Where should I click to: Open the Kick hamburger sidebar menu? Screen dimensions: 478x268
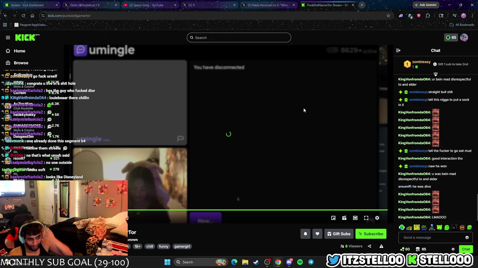(x=8, y=38)
